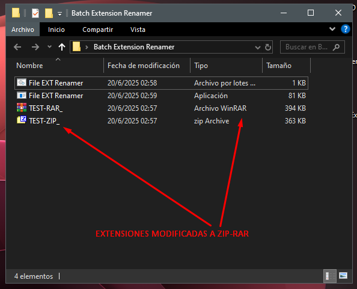The width and height of the screenshot is (357, 289).
Task: Click the Archivo por lotes type cell
Action: coord(225,83)
